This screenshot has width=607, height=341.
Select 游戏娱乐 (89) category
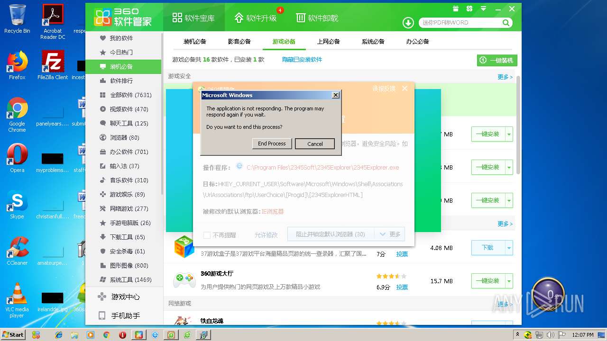[123, 194]
